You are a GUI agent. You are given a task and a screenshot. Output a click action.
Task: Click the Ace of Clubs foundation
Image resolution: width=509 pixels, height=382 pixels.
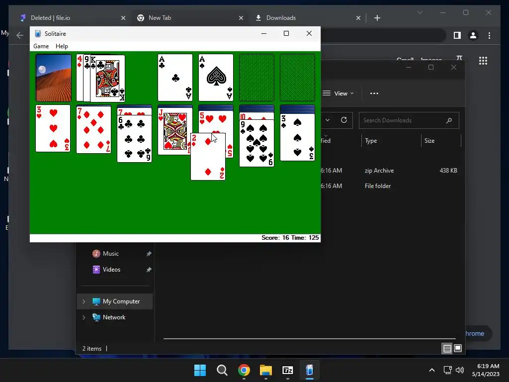(175, 78)
